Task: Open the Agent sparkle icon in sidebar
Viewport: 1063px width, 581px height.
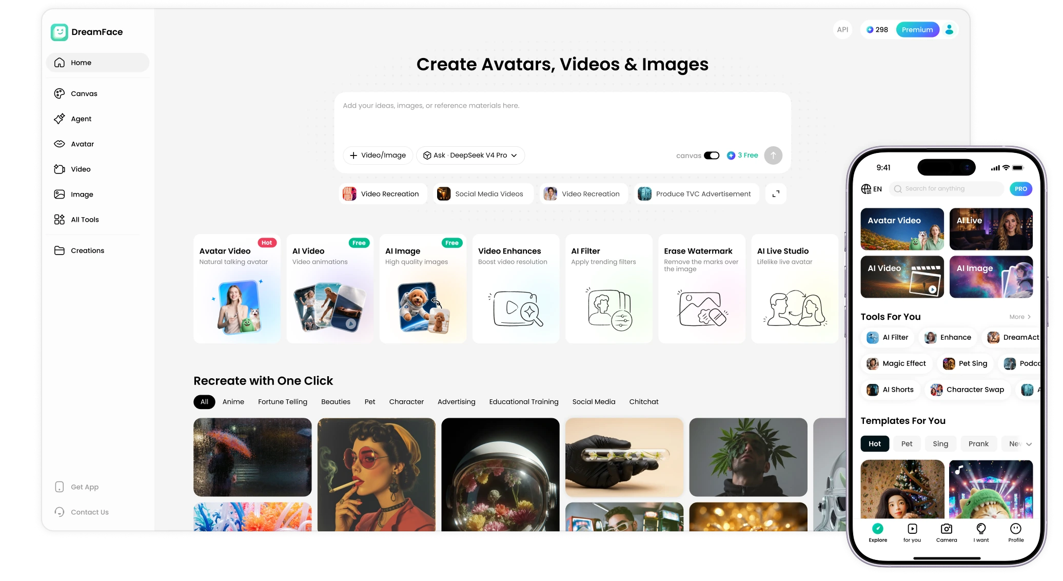Action: pyautogui.click(x=60, y=119)
